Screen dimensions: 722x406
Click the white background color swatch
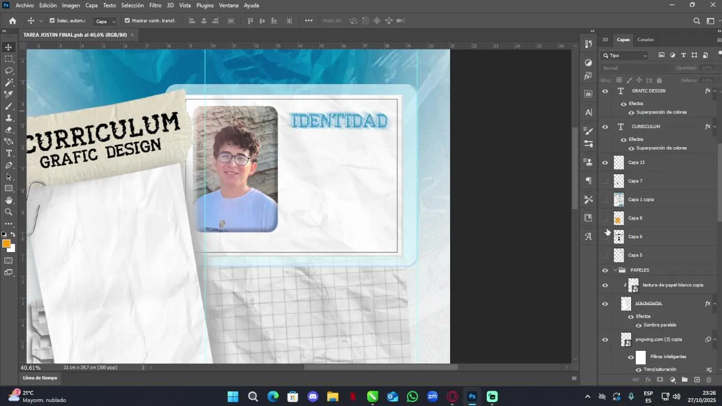pyautogui.click(x=12, y=249)
